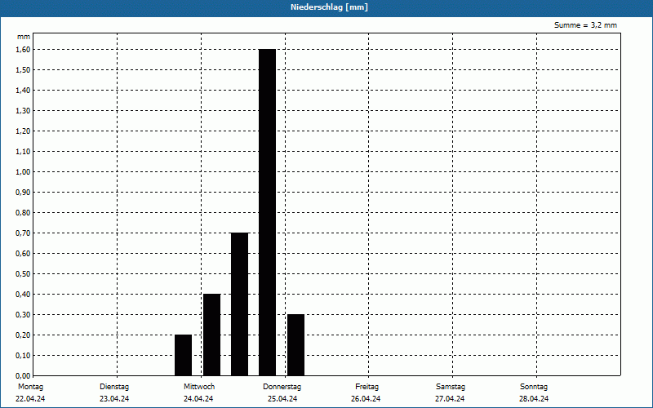Select the 1,00 y-axis value
The width and height of the screenshot is (653, 408).
(x=23, y=171)
